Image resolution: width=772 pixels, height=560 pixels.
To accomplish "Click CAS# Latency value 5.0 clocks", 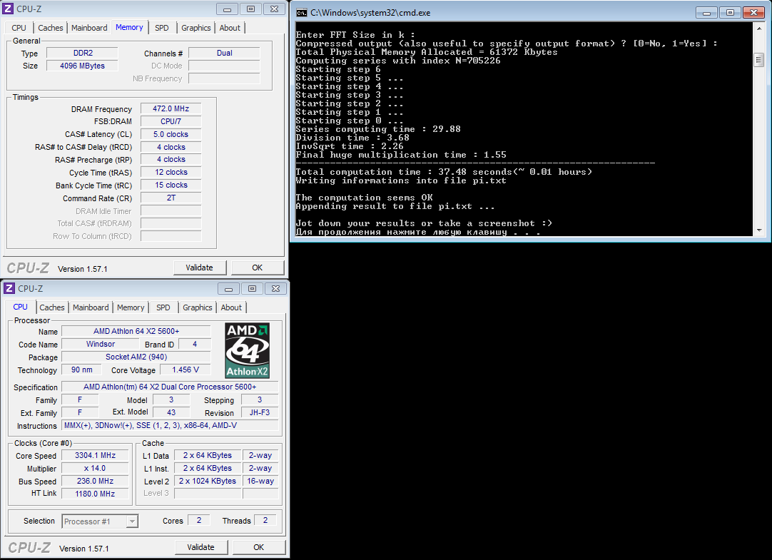I will pyautogui.click(x=171, y=134).
